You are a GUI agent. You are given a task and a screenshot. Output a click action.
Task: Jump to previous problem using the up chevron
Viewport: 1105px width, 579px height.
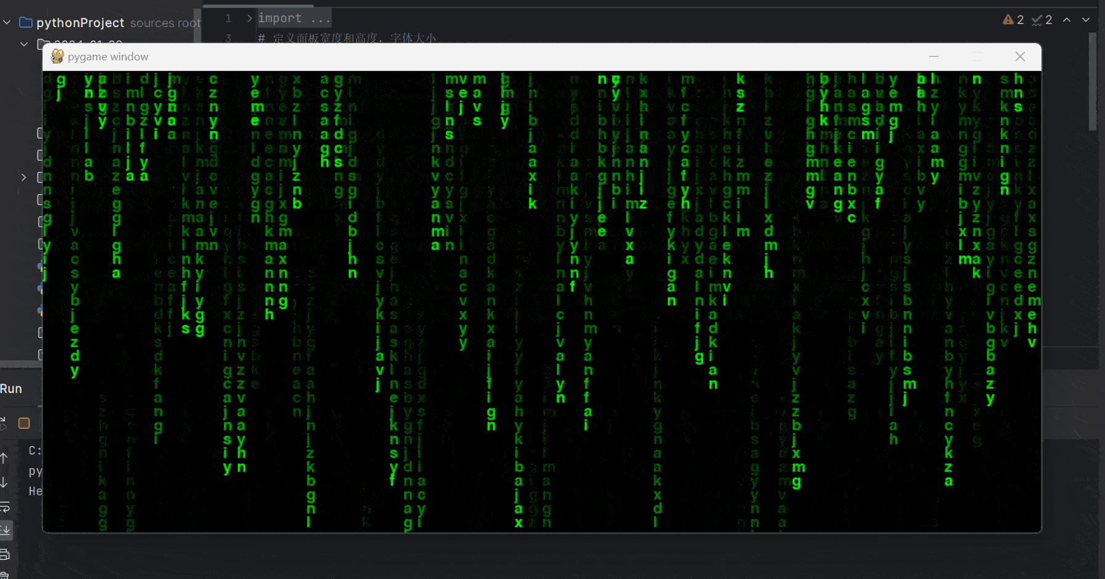click(x=1067, y=20)
